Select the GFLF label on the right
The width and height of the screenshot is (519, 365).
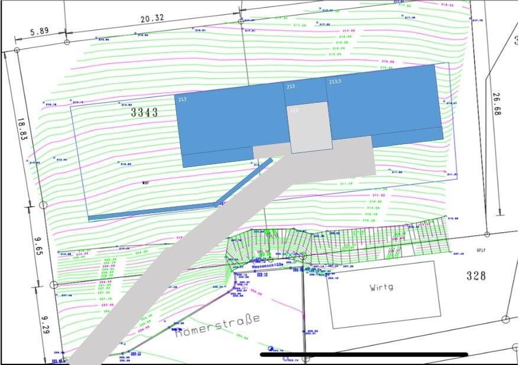pos(481,250)
